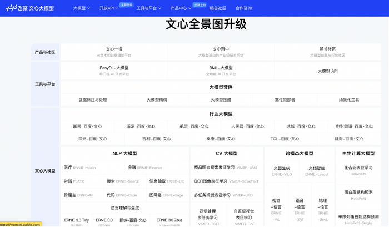Click the 大模型套件 section heading

(221, 87)
